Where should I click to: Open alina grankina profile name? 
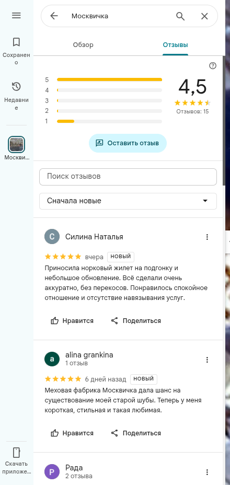pyautogui.click(x=89, y=355)
